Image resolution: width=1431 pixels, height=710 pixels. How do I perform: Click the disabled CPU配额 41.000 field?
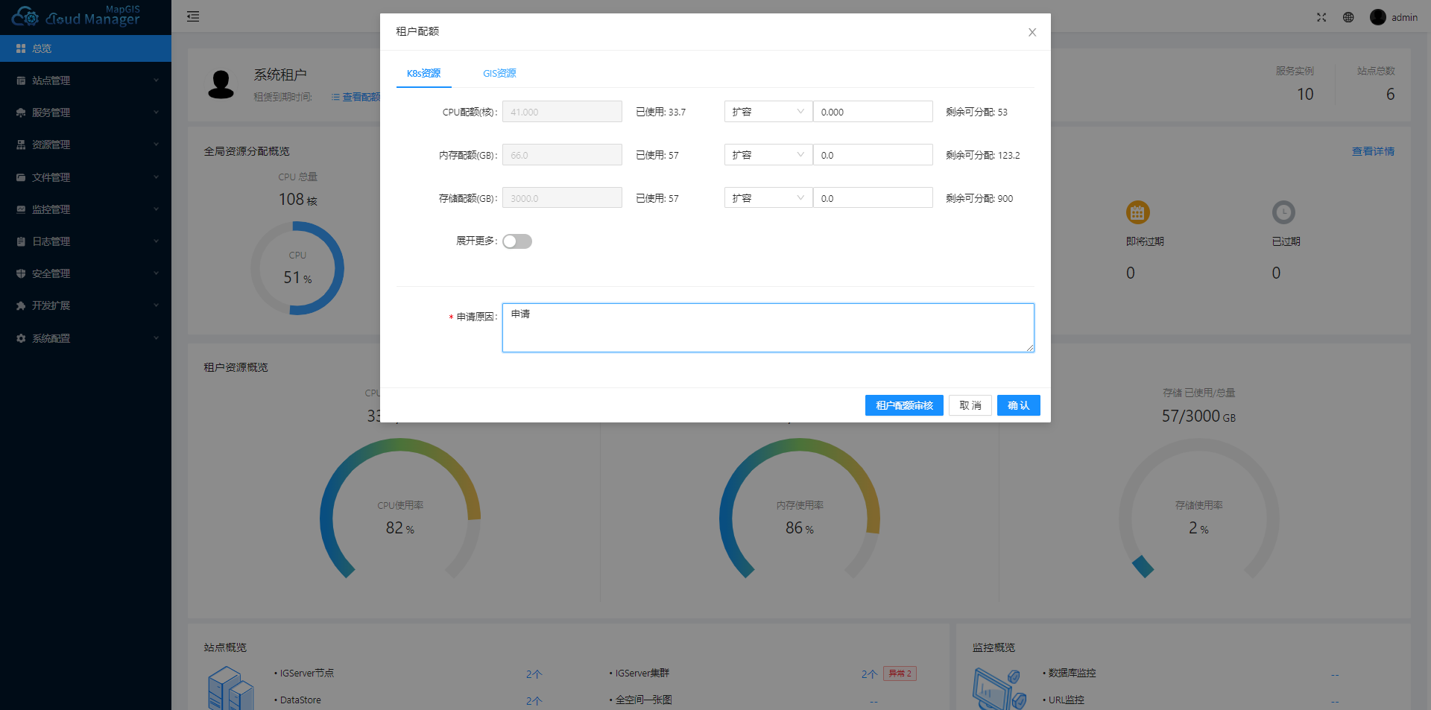click(562, 112)
